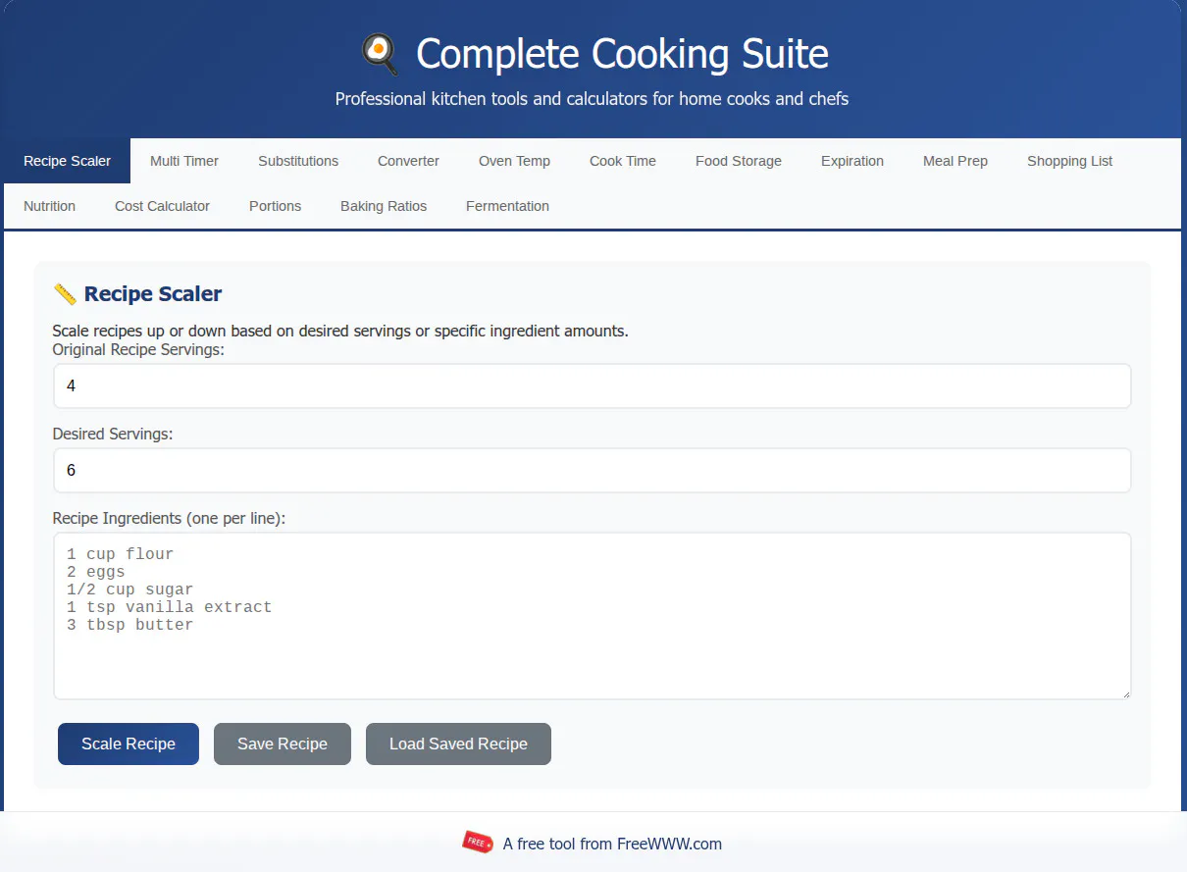Click the "1 tsp vanilla extract" line
This screenshot has width=1187, height=872.
coord(169,607)
